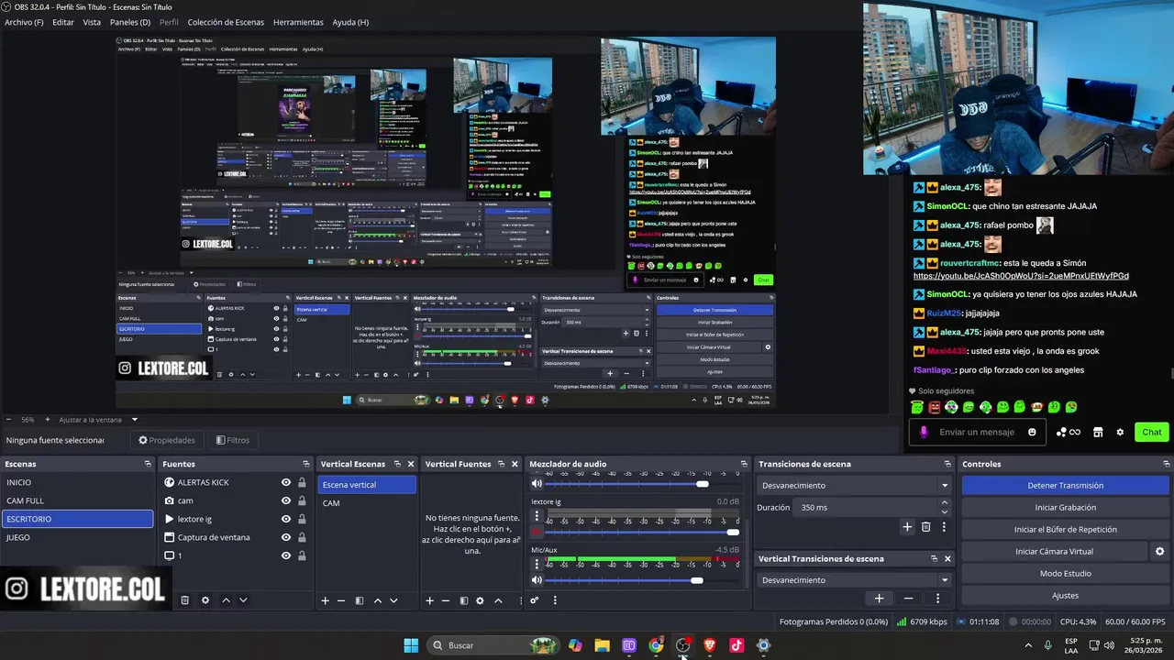This screenshot has width=1174, height=660.
Task: Move source down in Fuentes toolbar
Action: coord(243,600)
